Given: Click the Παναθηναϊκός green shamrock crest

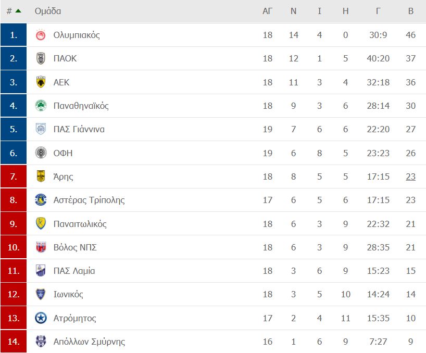Looking at the screenshot, I should point(41,106).
